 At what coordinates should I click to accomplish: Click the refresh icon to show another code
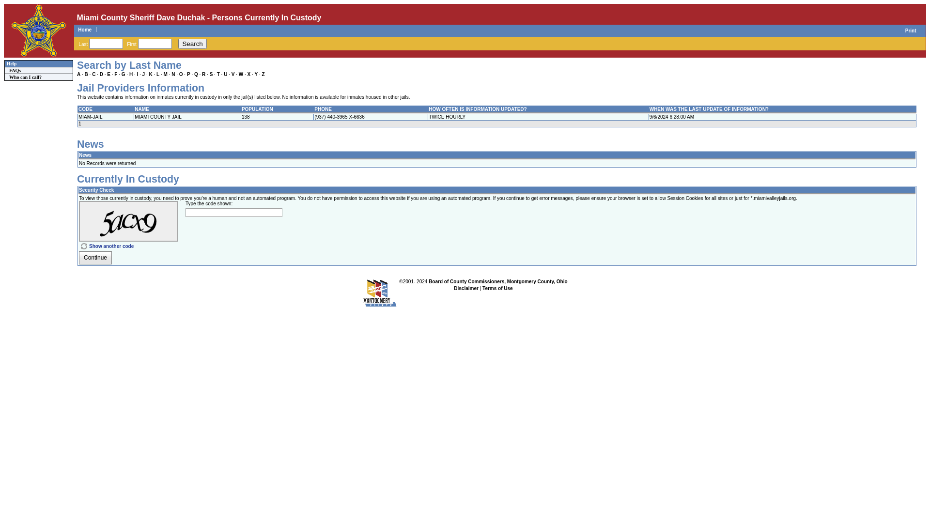coord(84,246)
